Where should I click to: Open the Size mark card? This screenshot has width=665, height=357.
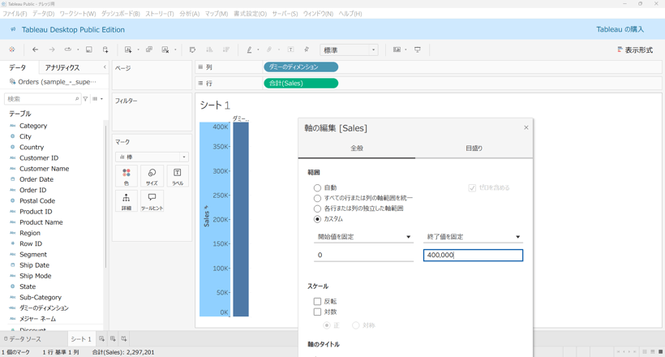[x=152, y=177]
